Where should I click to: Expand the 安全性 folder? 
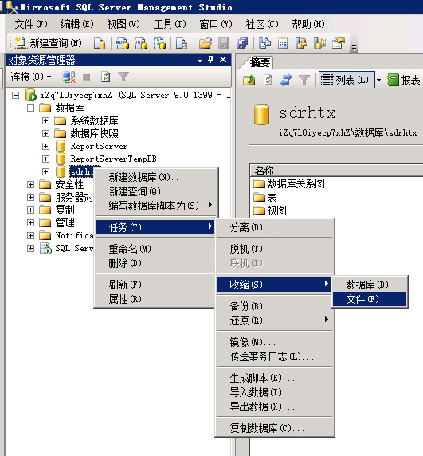[x=30, y=184]
